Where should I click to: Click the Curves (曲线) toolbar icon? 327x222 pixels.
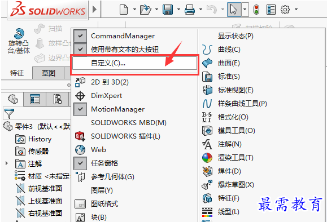207,50
